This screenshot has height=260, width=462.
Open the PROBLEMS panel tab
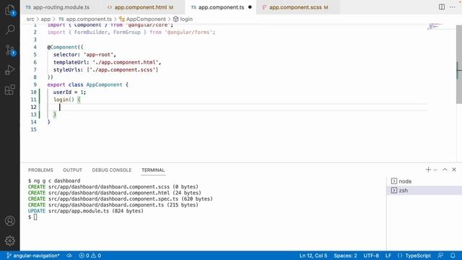(x=40, y=170)
